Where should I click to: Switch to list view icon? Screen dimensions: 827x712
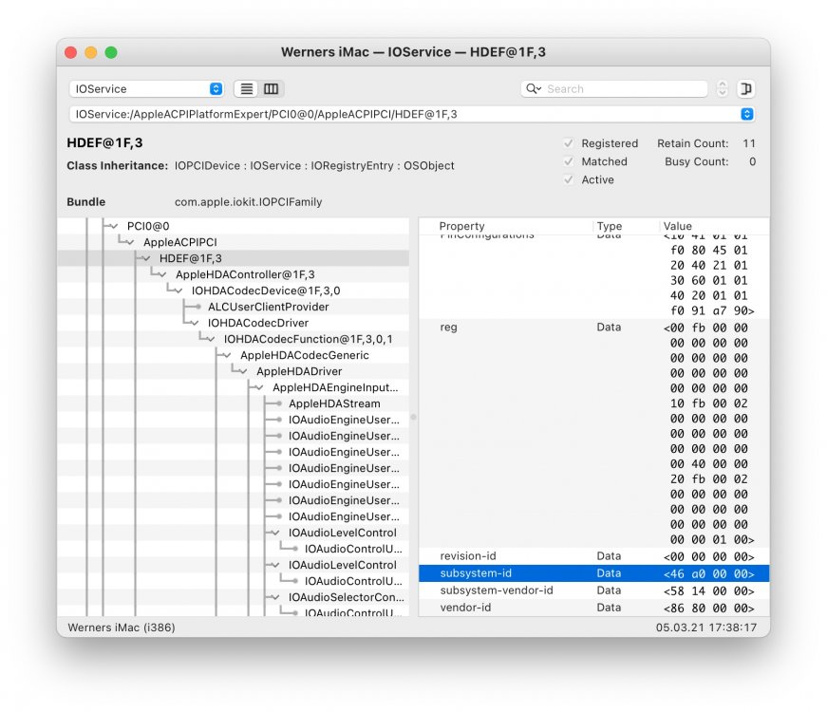tap(246, 88)
